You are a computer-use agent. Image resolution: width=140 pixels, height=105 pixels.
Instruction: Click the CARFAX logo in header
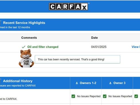click(x=69, y=7)
